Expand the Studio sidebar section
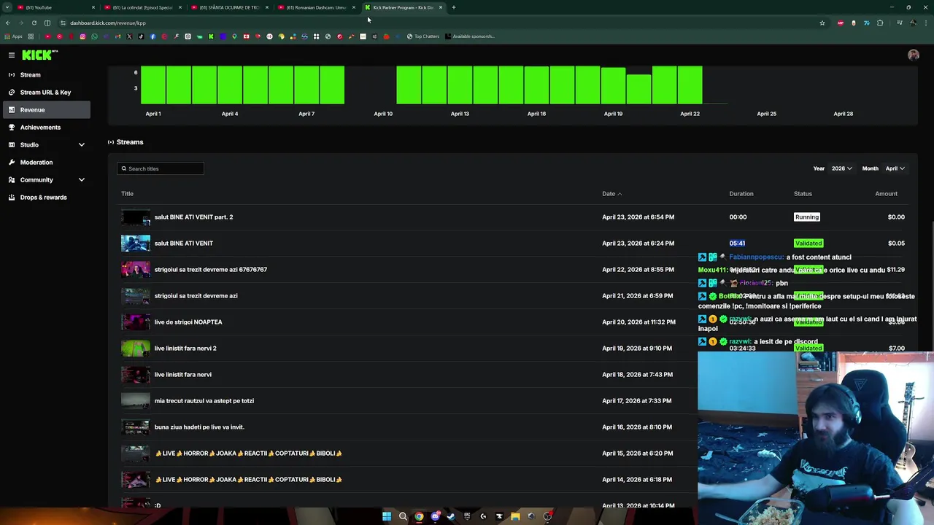934x525 pixels. (x=81, y=144)
